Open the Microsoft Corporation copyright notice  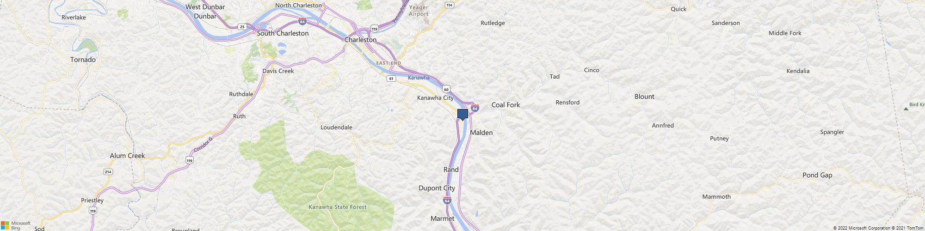click(x=862, y=228)
